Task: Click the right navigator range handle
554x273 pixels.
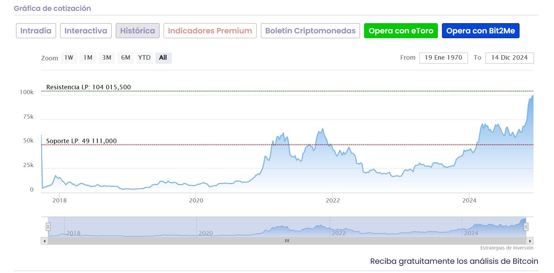Action: click(526, 227)
